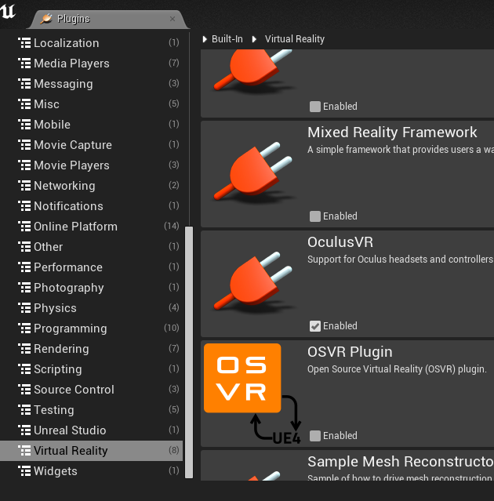Click the Other category list icon
The height and width of the screenshot is (501, 494).
click(24, 247)
